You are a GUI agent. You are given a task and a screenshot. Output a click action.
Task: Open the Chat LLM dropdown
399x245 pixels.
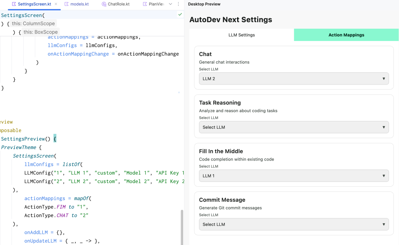point(294,79)
